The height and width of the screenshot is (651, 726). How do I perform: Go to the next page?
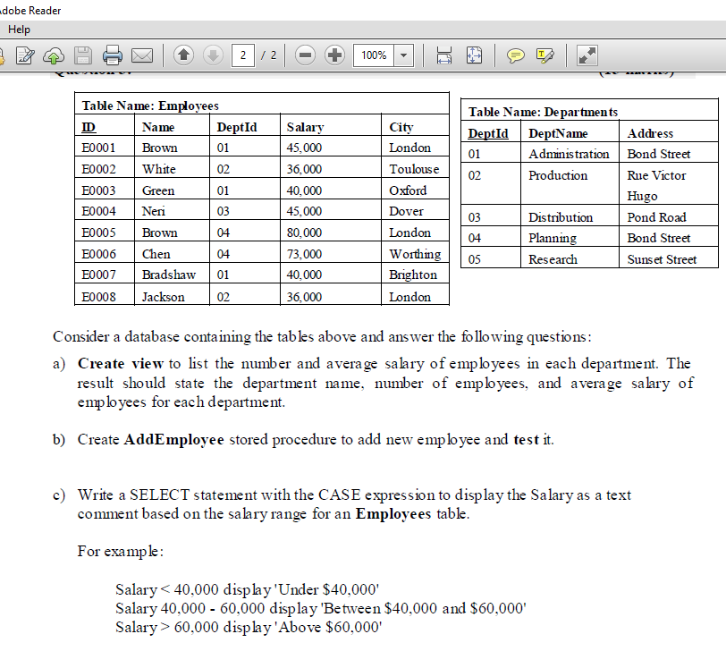212,55
